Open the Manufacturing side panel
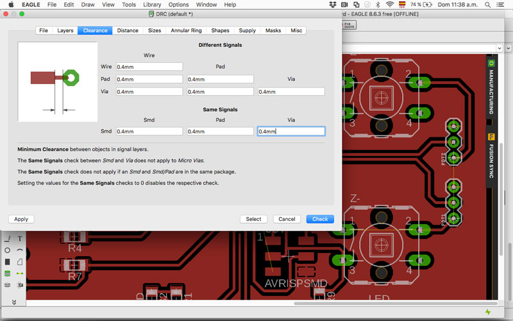The height and width of the screenshot is (321, 513). point(491,88)
